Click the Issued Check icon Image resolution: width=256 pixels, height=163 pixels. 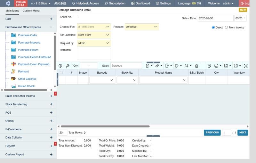[13, 86]
